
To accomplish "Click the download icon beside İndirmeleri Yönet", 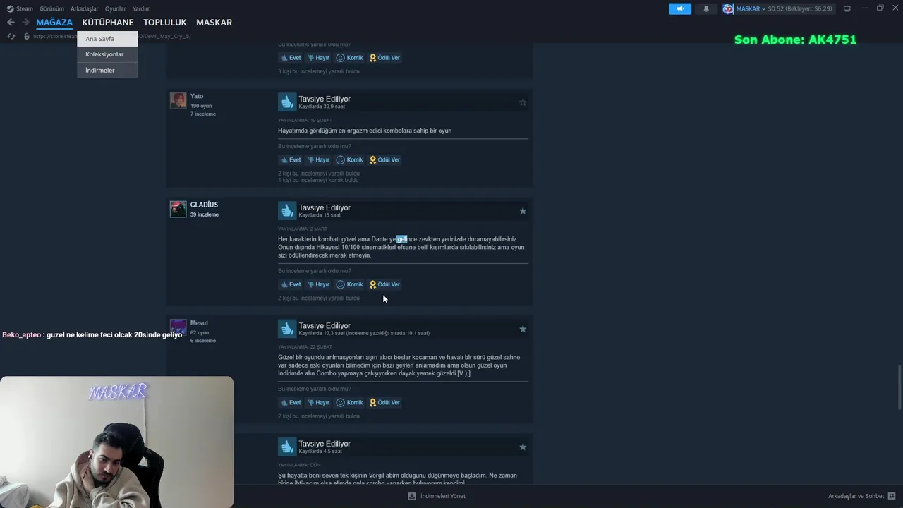I will 412,496.
